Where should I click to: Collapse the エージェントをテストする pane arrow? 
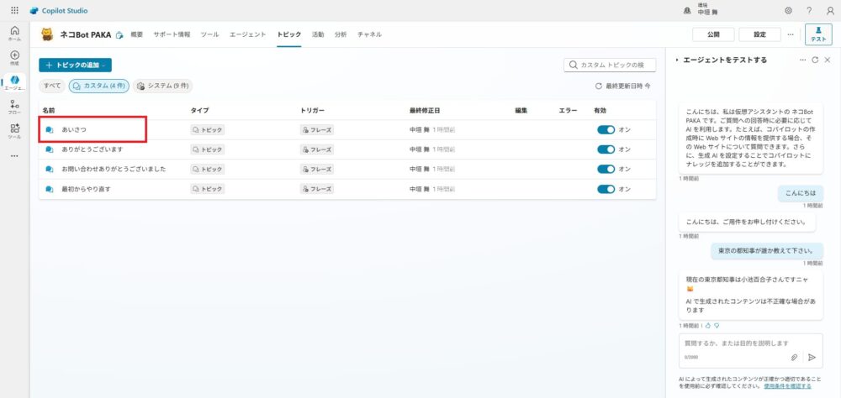click(x=677, y=60)
